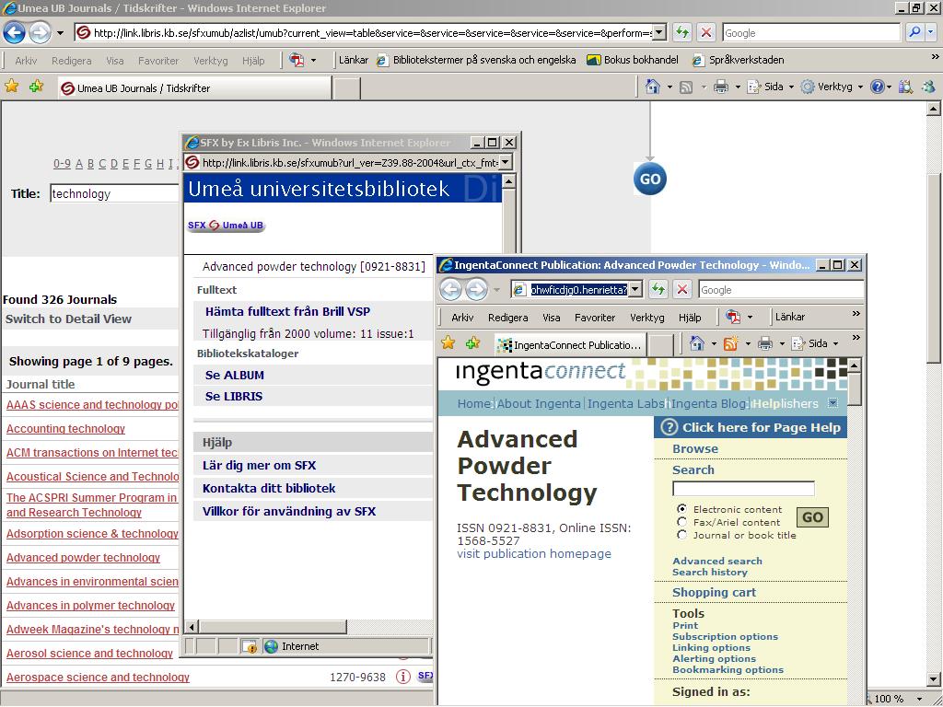Refresh the IngentaConnect page

pyautogui.click(x=658, y=290)
